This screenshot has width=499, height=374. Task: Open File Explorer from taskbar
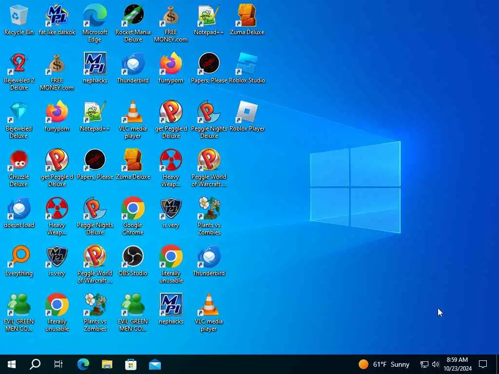[107, 364]
